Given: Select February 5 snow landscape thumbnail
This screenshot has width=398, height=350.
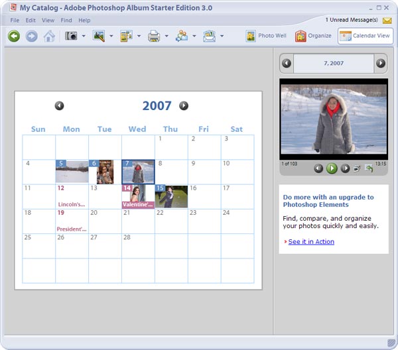Looking at the screenshot, I should pos(72,172).
